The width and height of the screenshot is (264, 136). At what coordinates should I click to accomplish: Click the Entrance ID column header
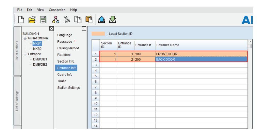(x=126, y=45)
